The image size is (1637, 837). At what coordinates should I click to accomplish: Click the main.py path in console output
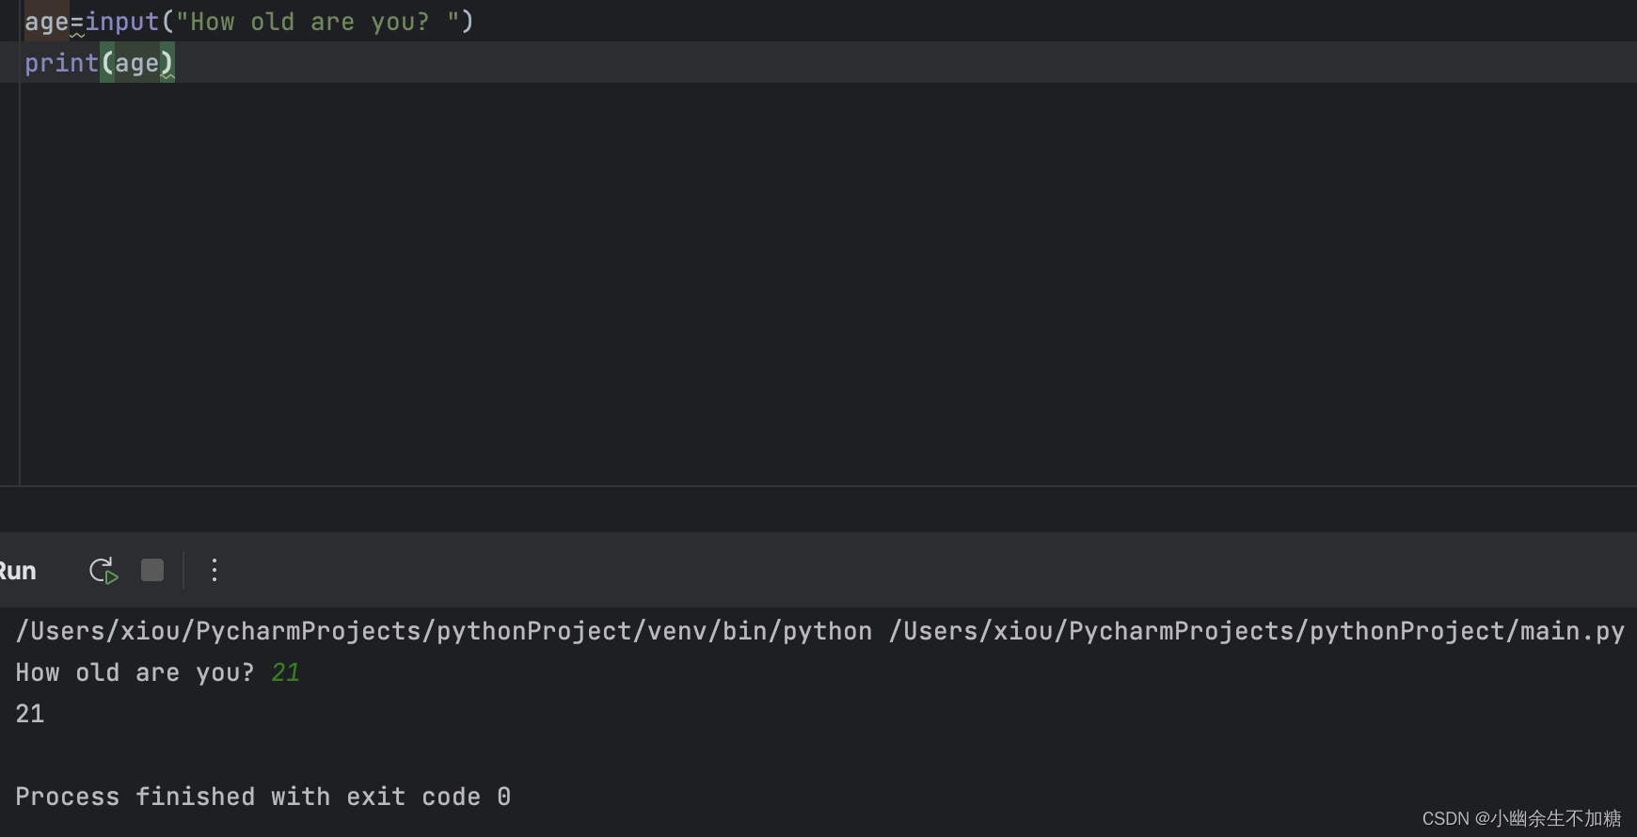click(1257, 631)
